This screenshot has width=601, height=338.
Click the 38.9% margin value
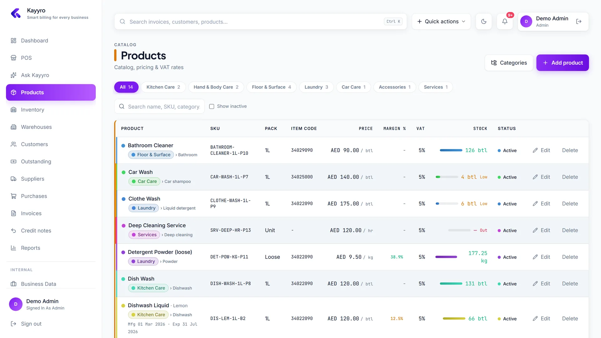click(397, 257)
